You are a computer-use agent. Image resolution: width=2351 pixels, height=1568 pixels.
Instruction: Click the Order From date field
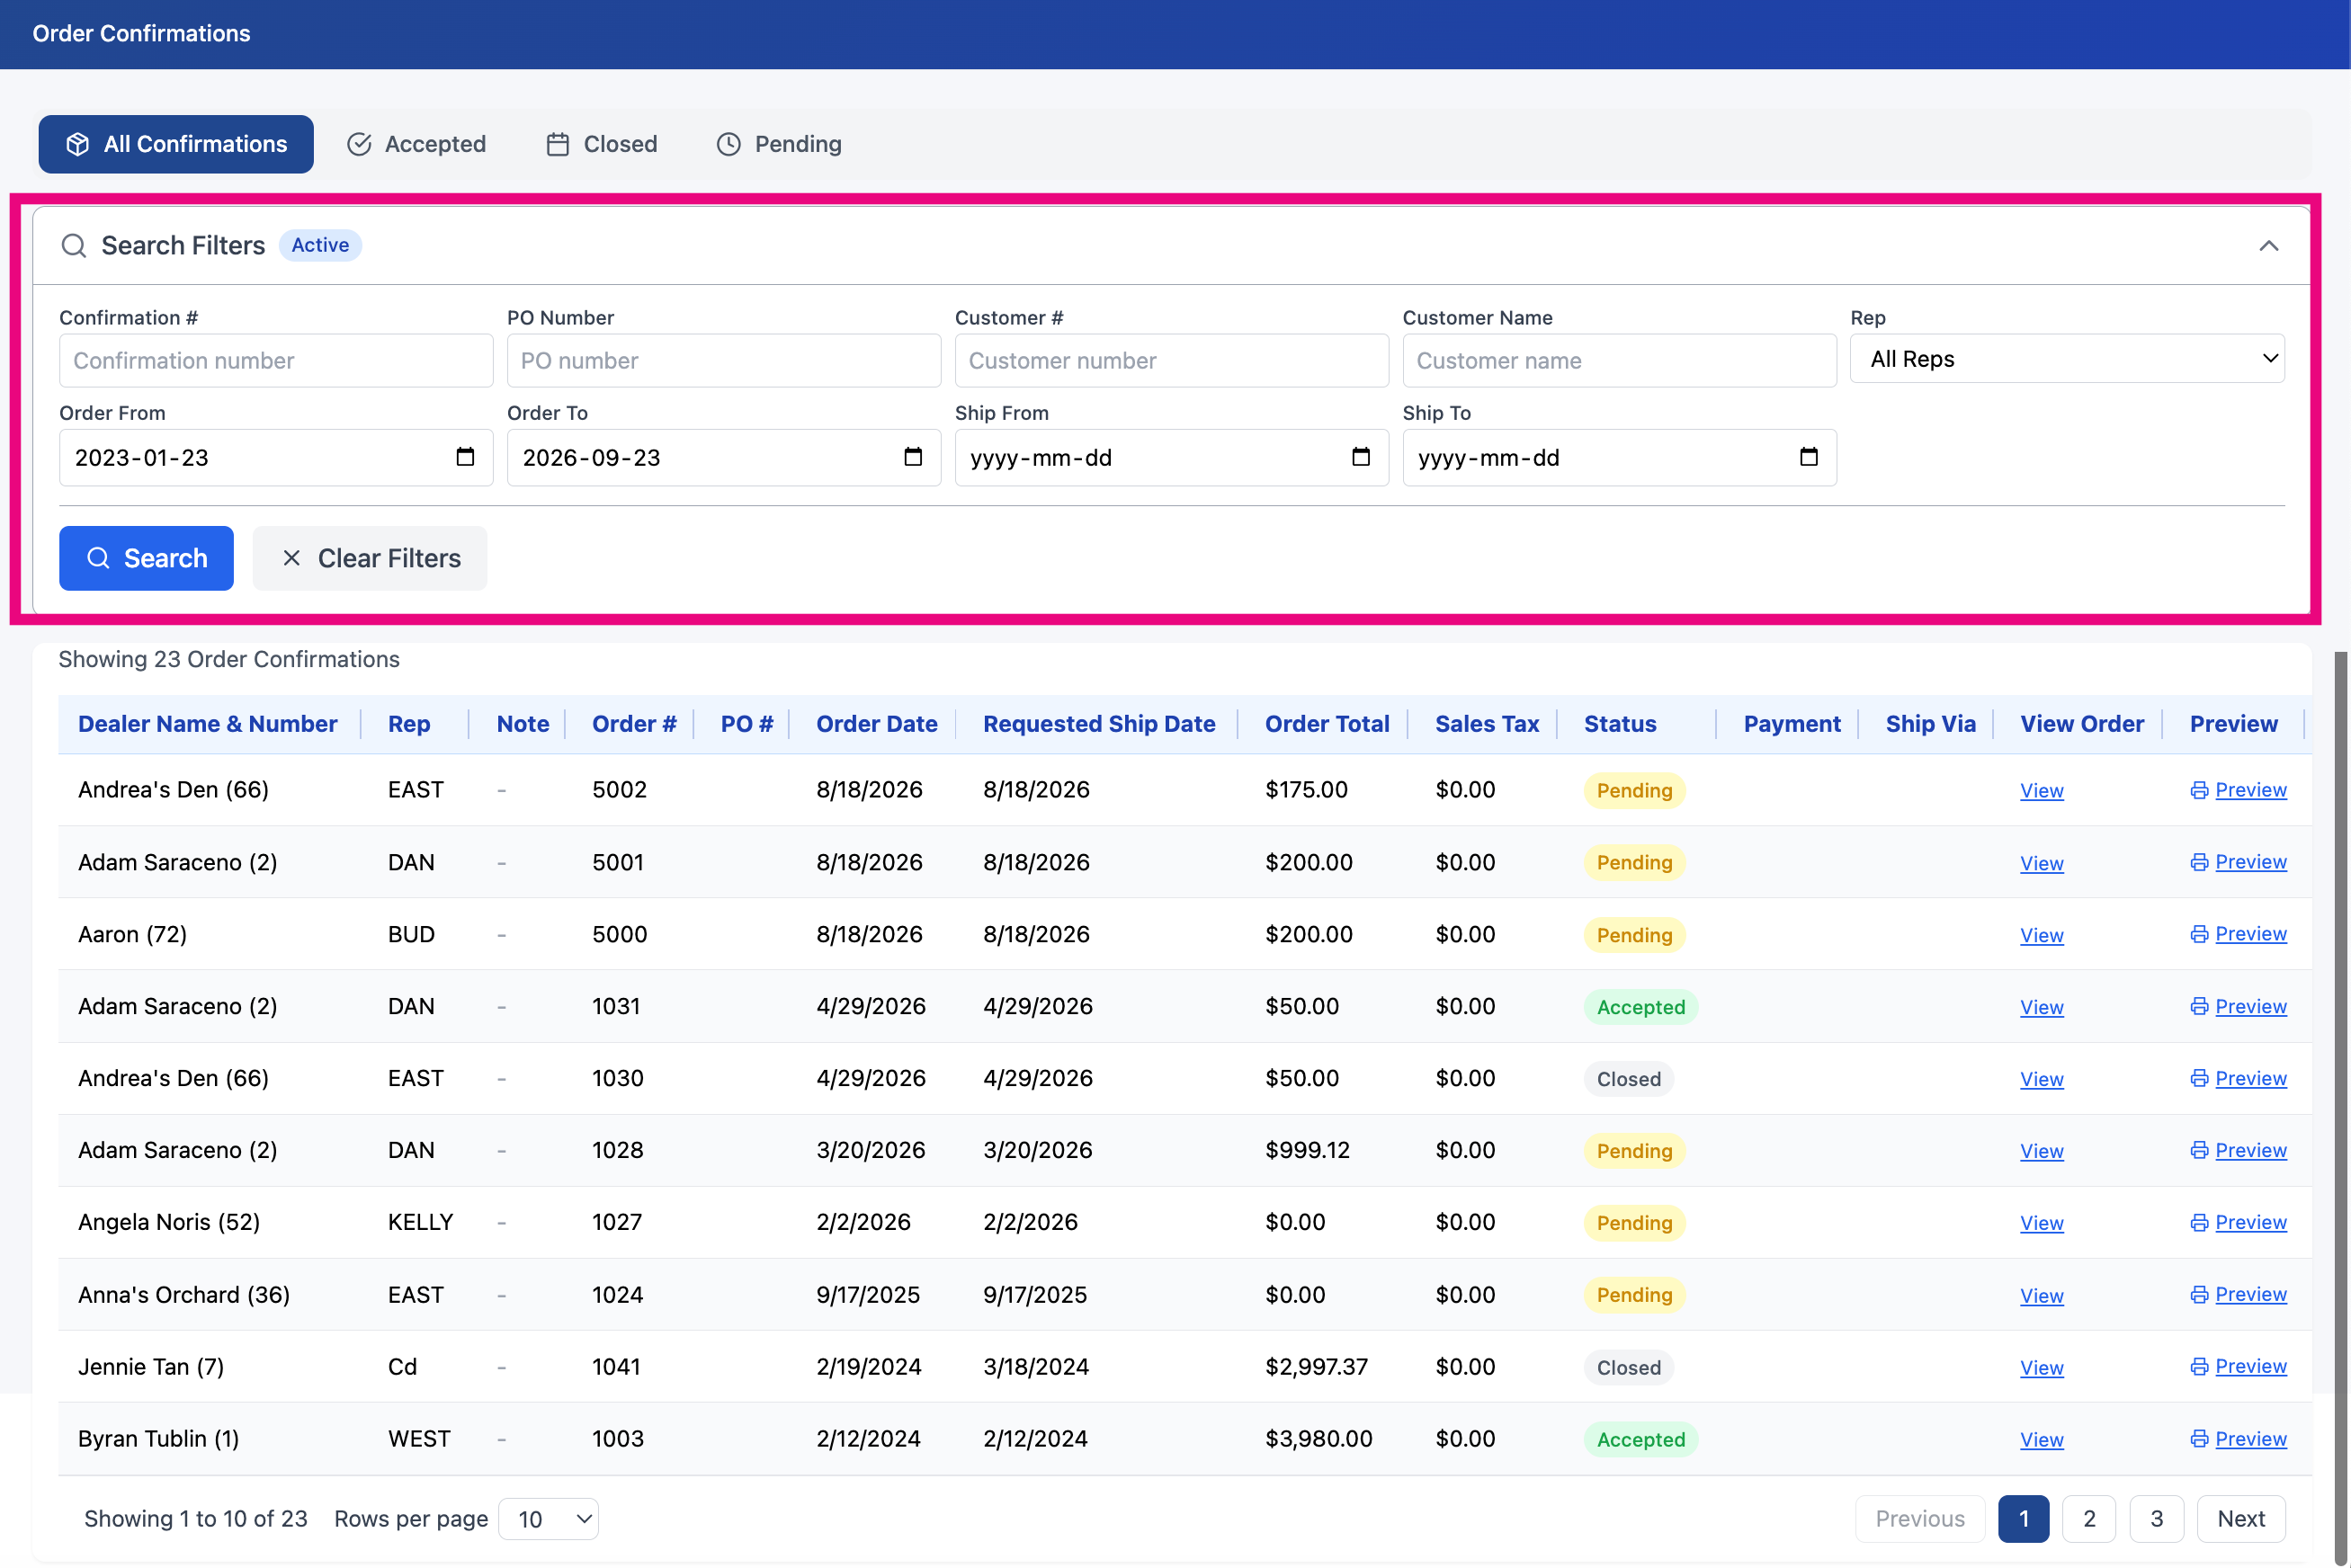coord(276,458)
